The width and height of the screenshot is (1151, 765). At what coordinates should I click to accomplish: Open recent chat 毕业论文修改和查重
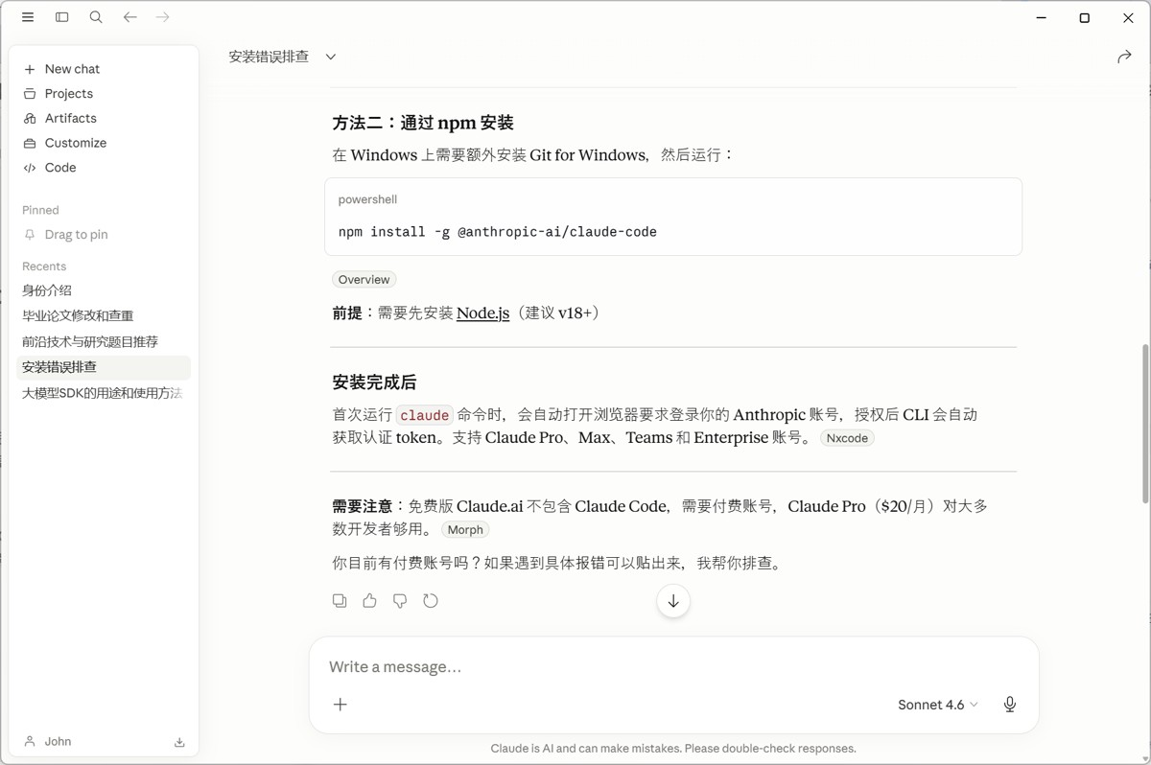tap(104, 315)
